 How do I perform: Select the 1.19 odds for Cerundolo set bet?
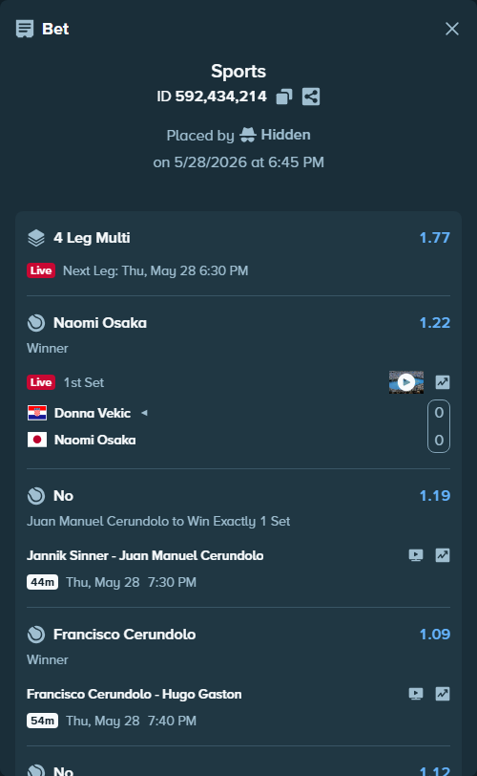[434, 496]
